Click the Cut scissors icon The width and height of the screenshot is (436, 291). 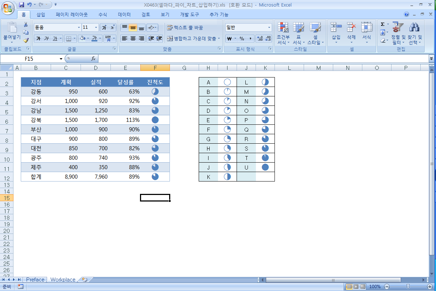(x=26, y=25)
